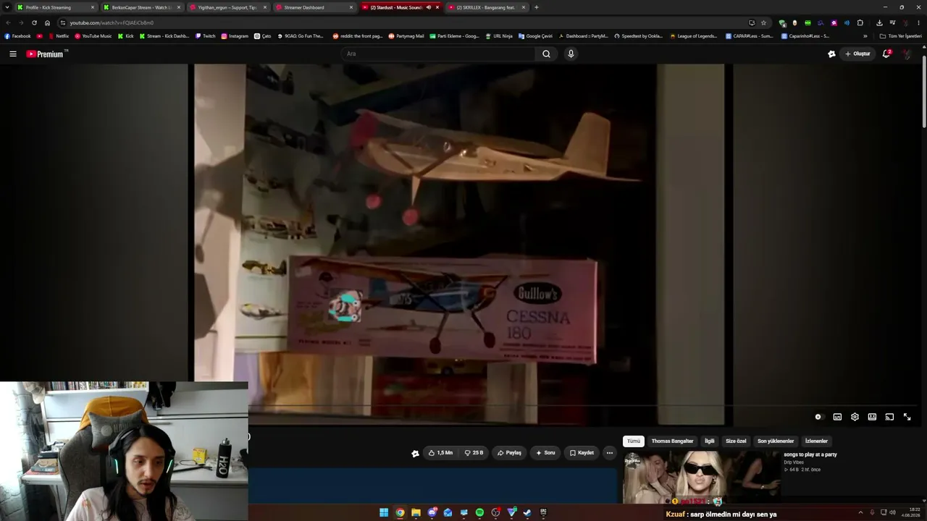The width and height of the screenshot is (927, 521).
Task: Select the Tümü filter chip
Action: pos(634,441)
